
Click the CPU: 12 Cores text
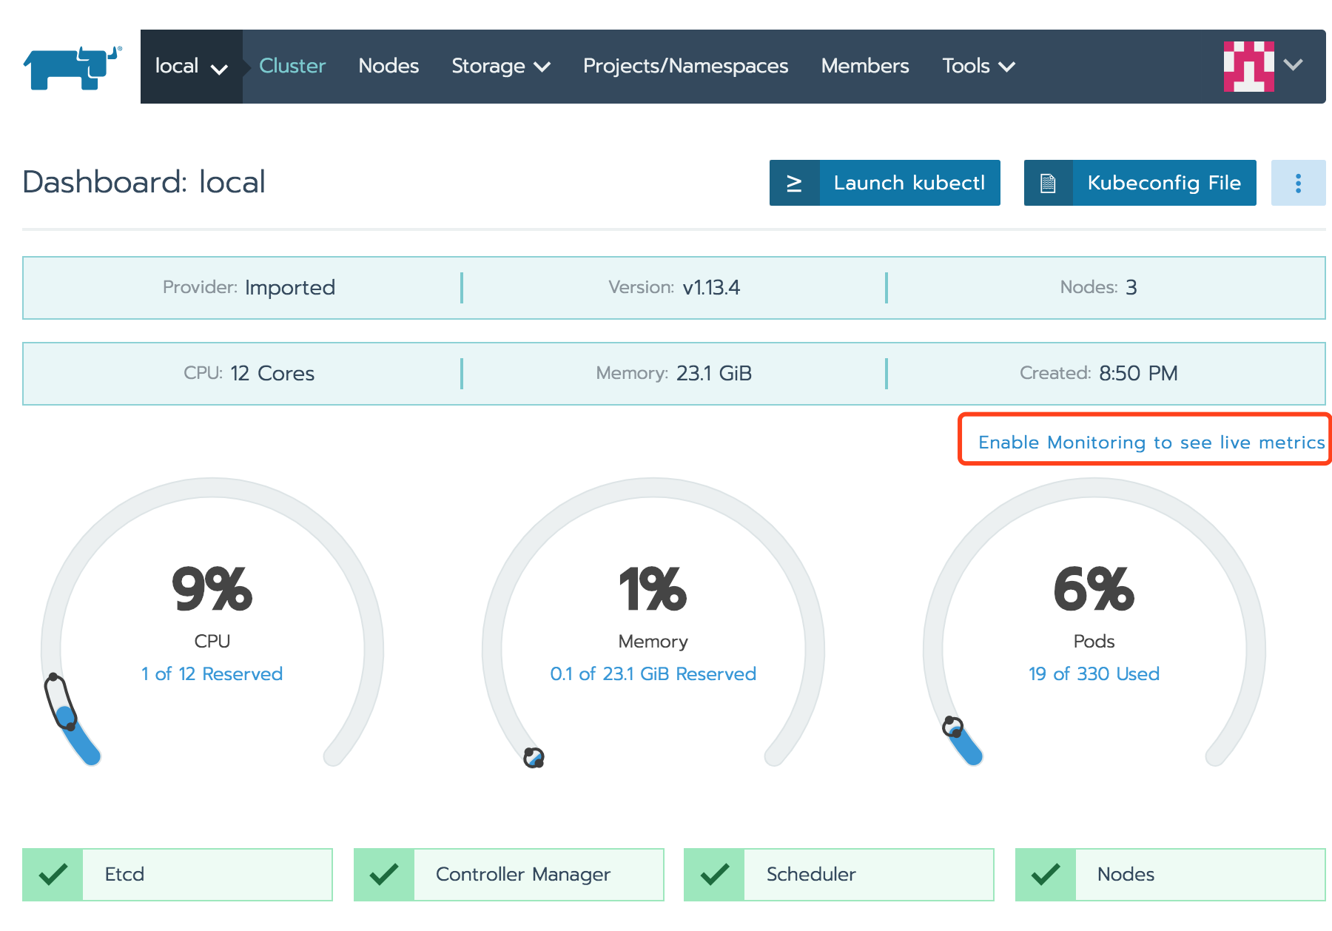point(249,373)
